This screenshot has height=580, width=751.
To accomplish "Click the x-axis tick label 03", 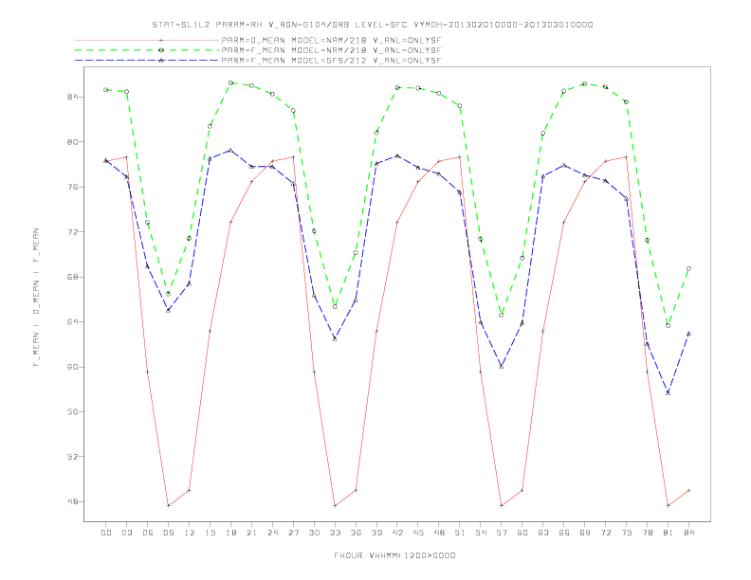I will (x=126, y=533).
